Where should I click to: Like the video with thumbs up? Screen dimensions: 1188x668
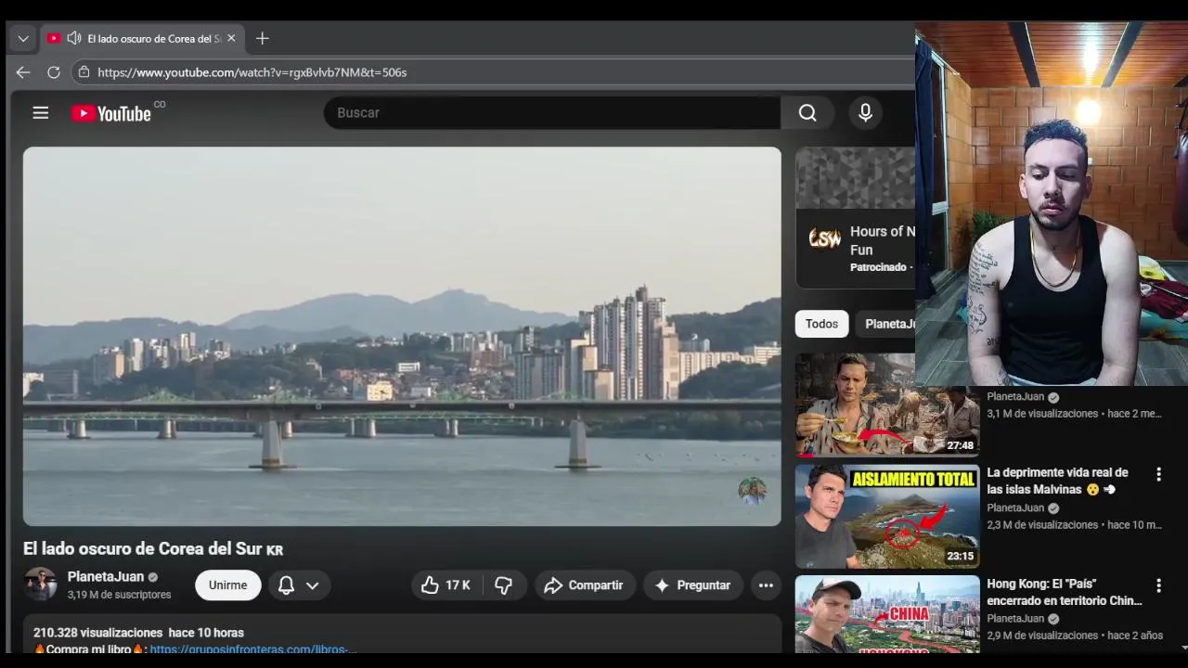tap(445, 585)
